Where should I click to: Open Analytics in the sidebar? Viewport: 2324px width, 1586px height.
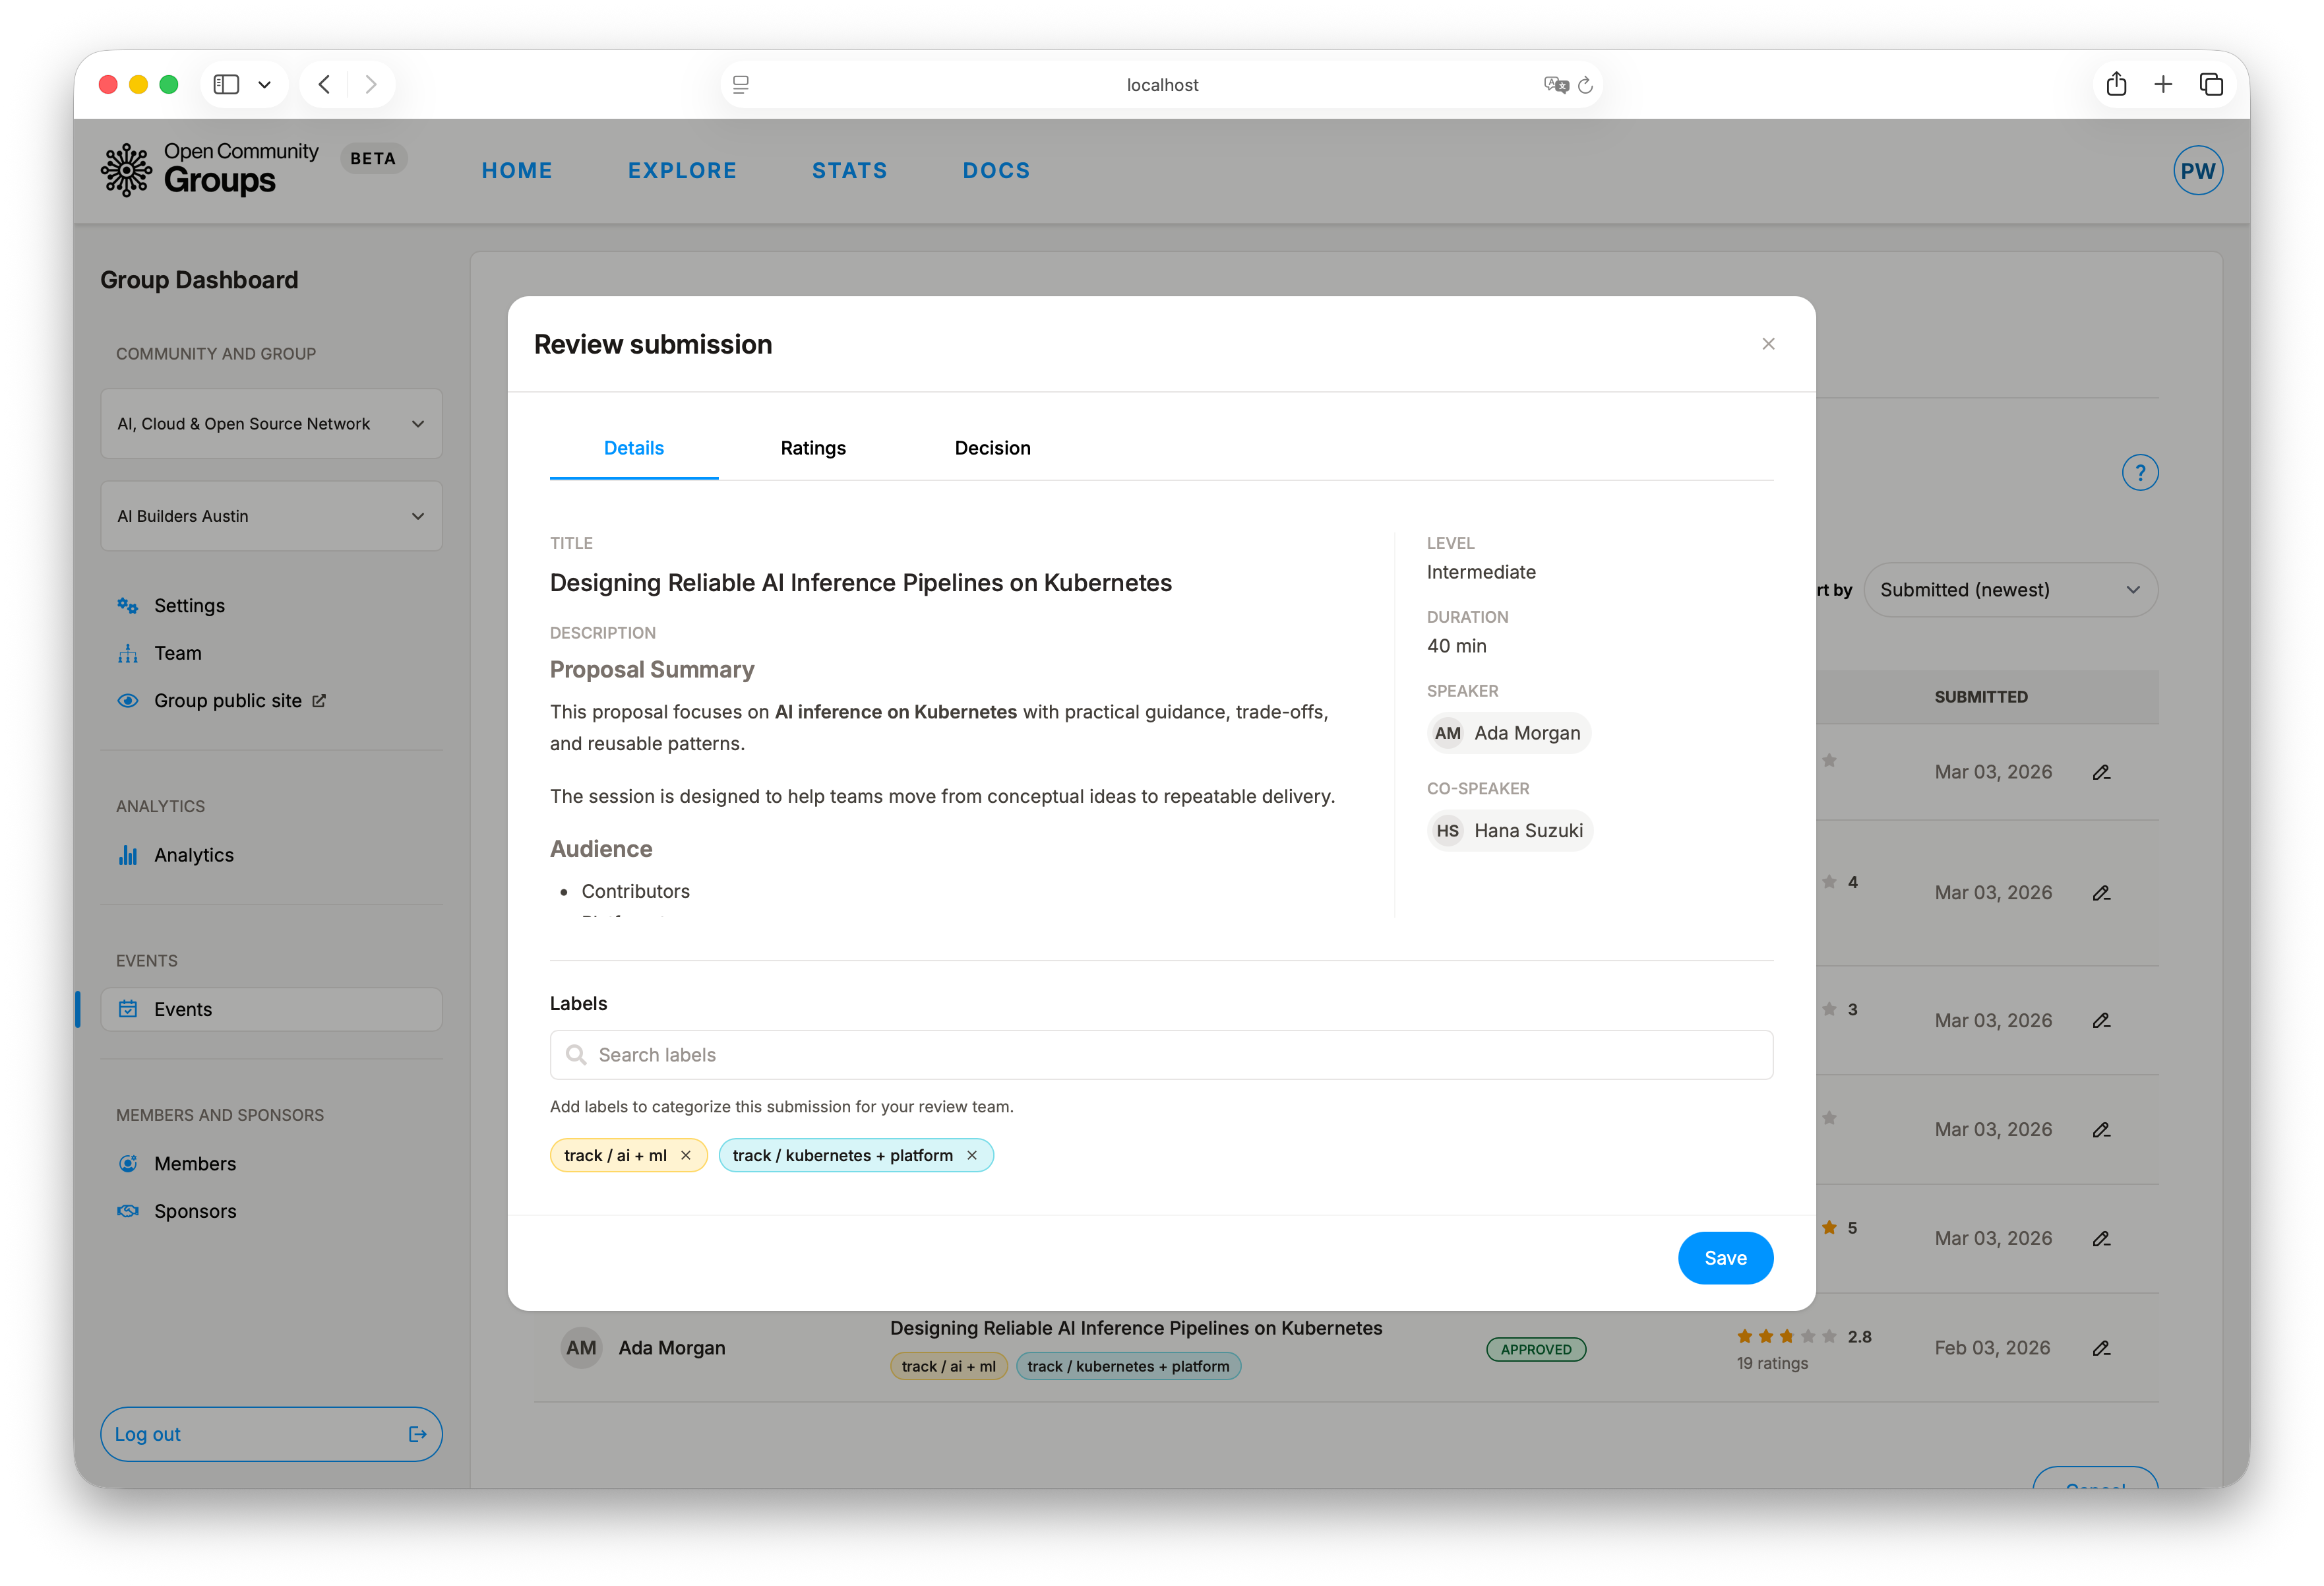[193, 856]
